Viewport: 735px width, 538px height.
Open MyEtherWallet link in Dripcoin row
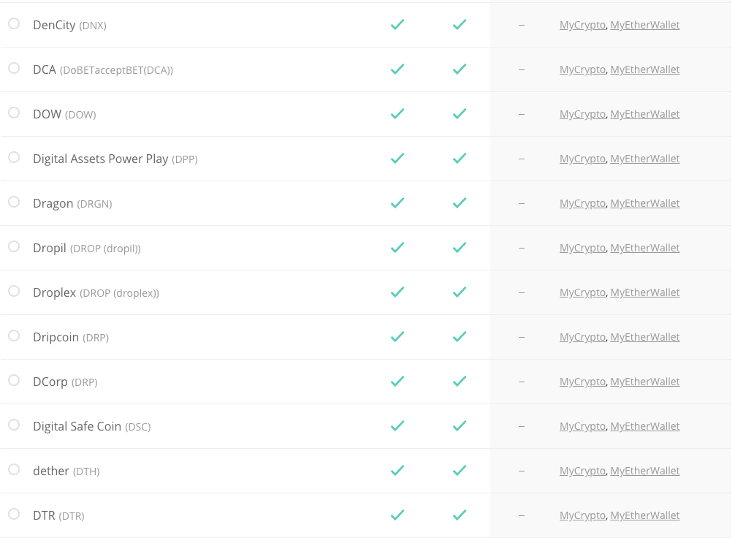645,337
